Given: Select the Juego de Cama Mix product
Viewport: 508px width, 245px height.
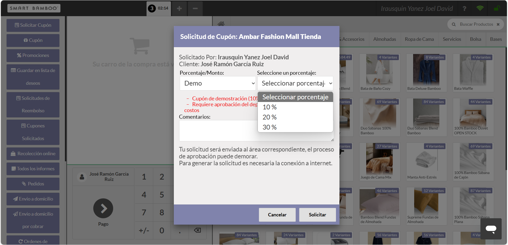Looking at the screenshot, I should pos(379,162).
